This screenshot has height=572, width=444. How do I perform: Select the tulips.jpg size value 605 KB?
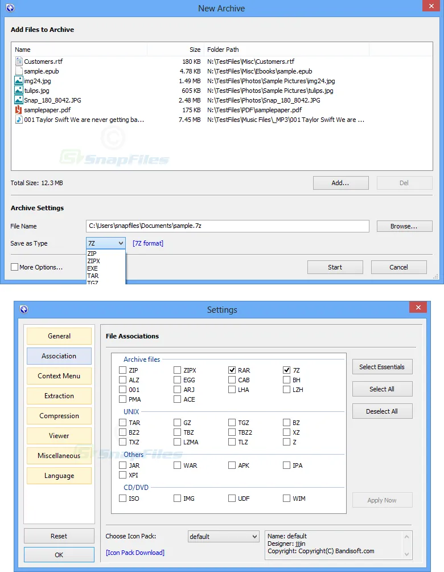pos(191,91)
